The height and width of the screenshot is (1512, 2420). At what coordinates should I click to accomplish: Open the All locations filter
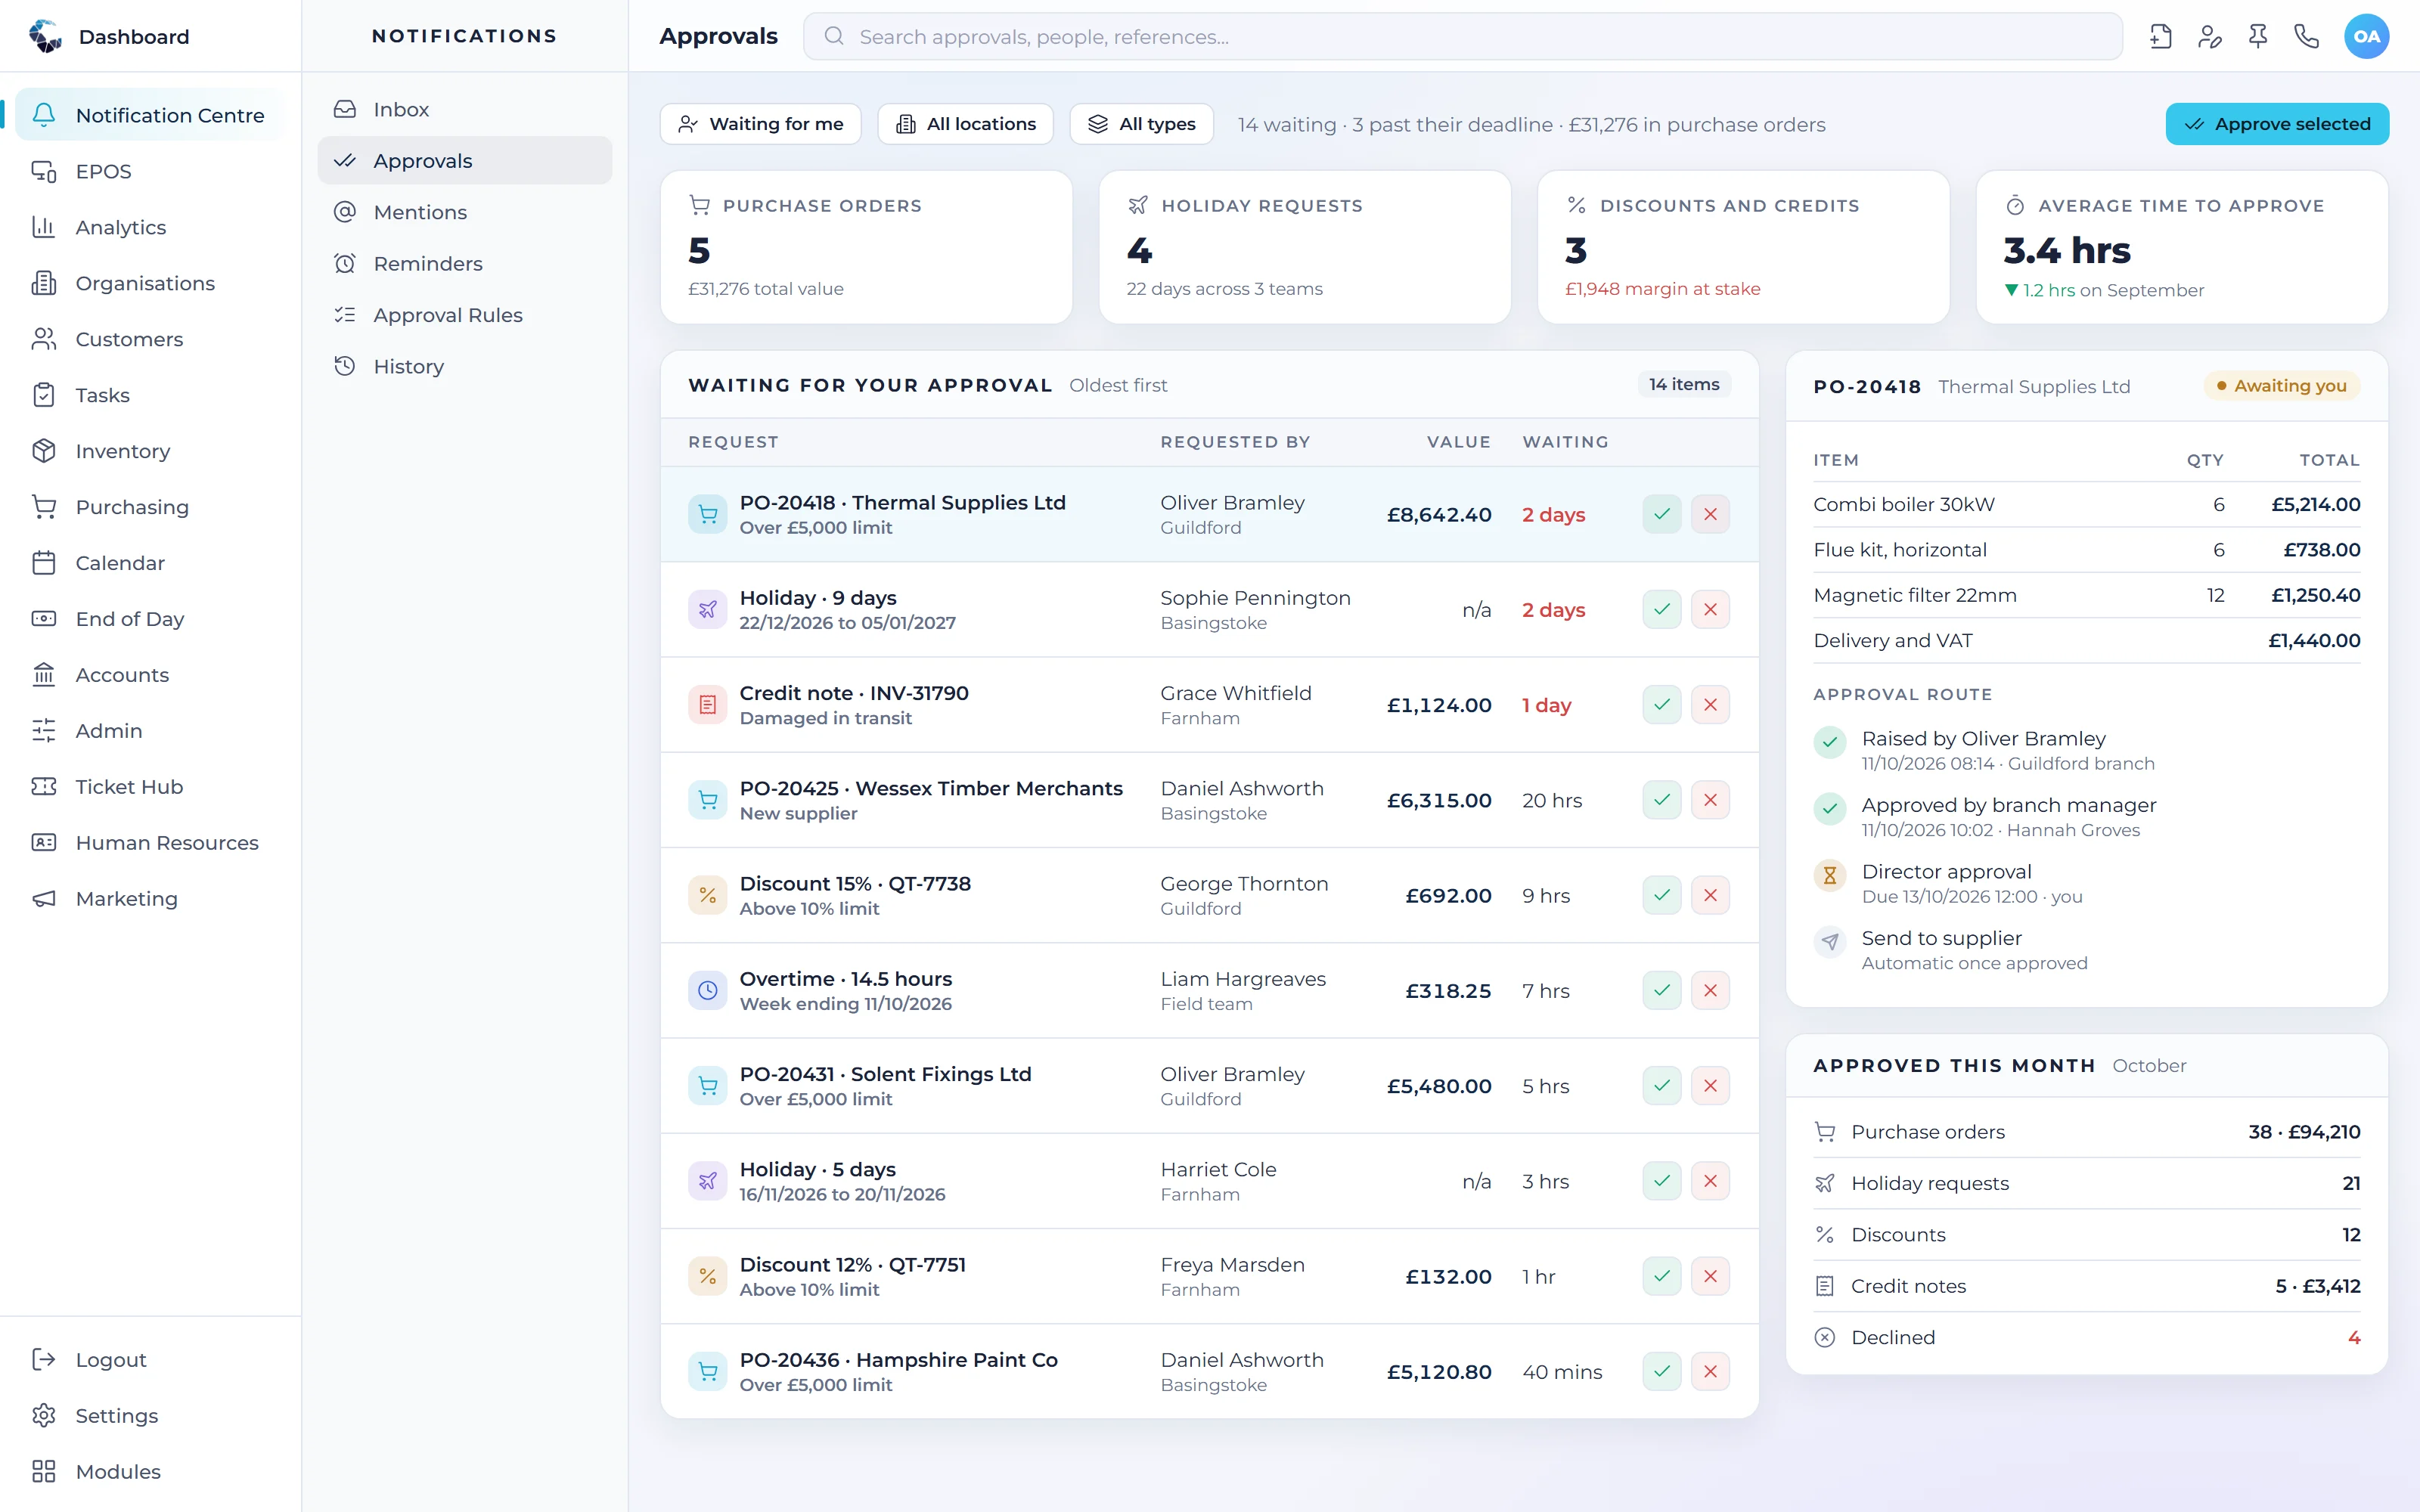pos(965,124)
